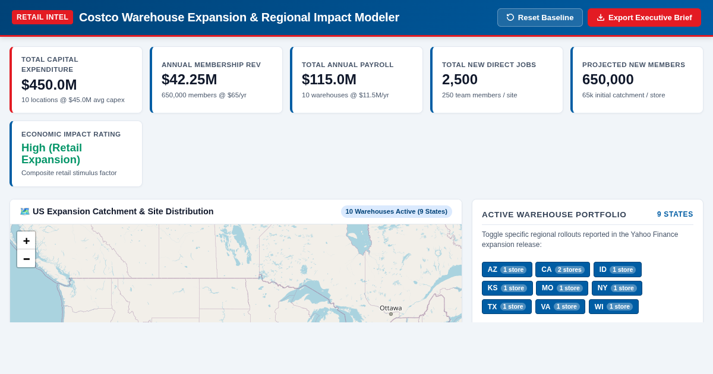Toggle the MO 1 store region chip

[562, 288]
